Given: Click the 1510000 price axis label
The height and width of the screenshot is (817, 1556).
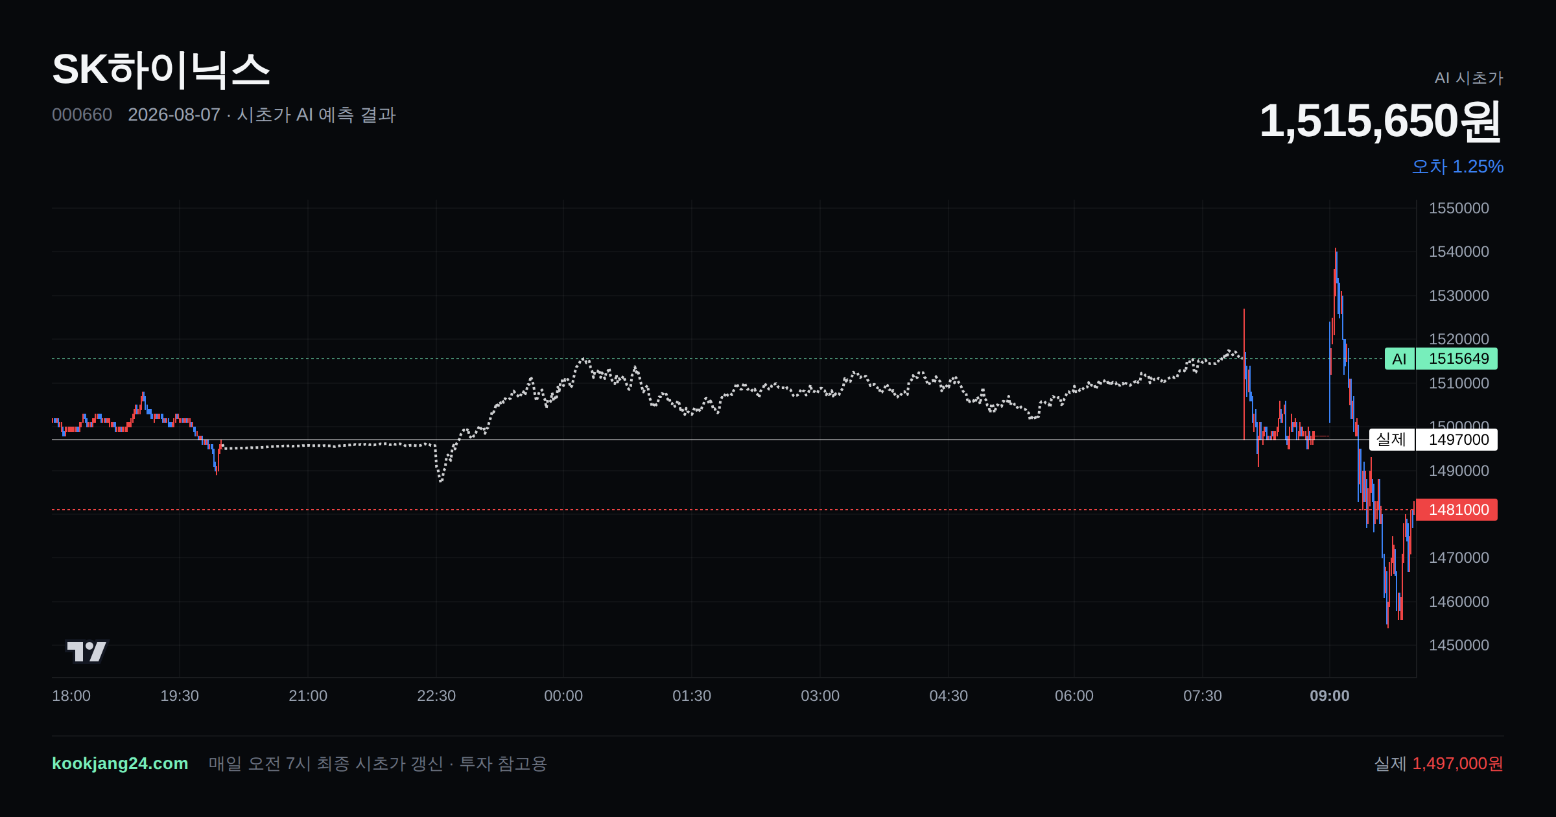Looking at the screenshot, I should (x=1459, y=383).
